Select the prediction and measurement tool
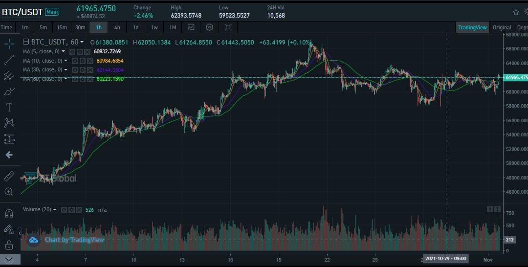The height and width of the screenshot is (267, 528). tap(9, 139)
